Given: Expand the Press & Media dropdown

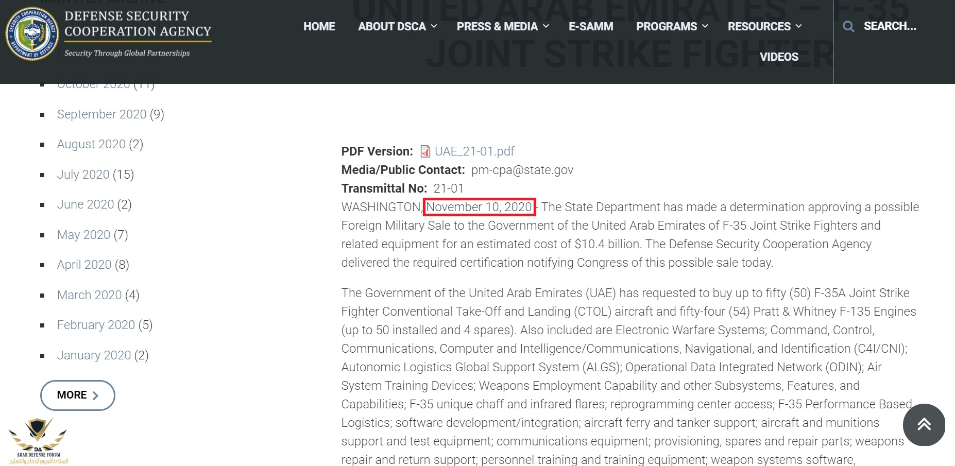Looking at the screenshot, I should click(502, 26).
